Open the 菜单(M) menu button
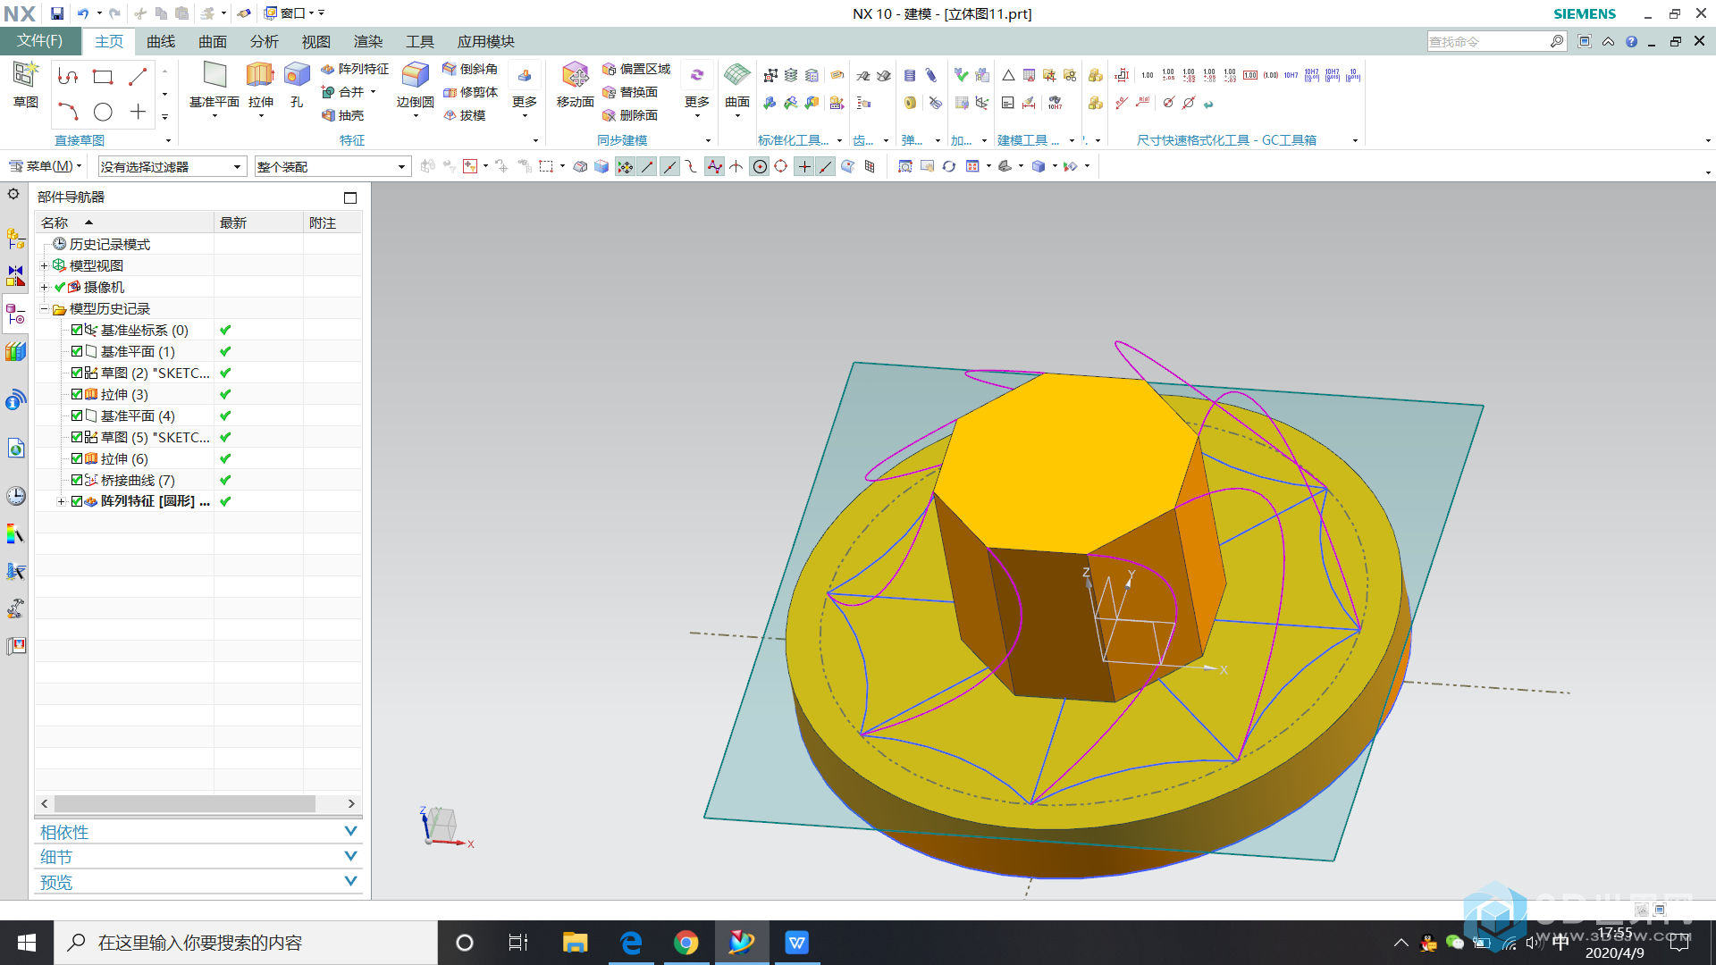Viewport: 1716px width, 965px height. [45, 166]
